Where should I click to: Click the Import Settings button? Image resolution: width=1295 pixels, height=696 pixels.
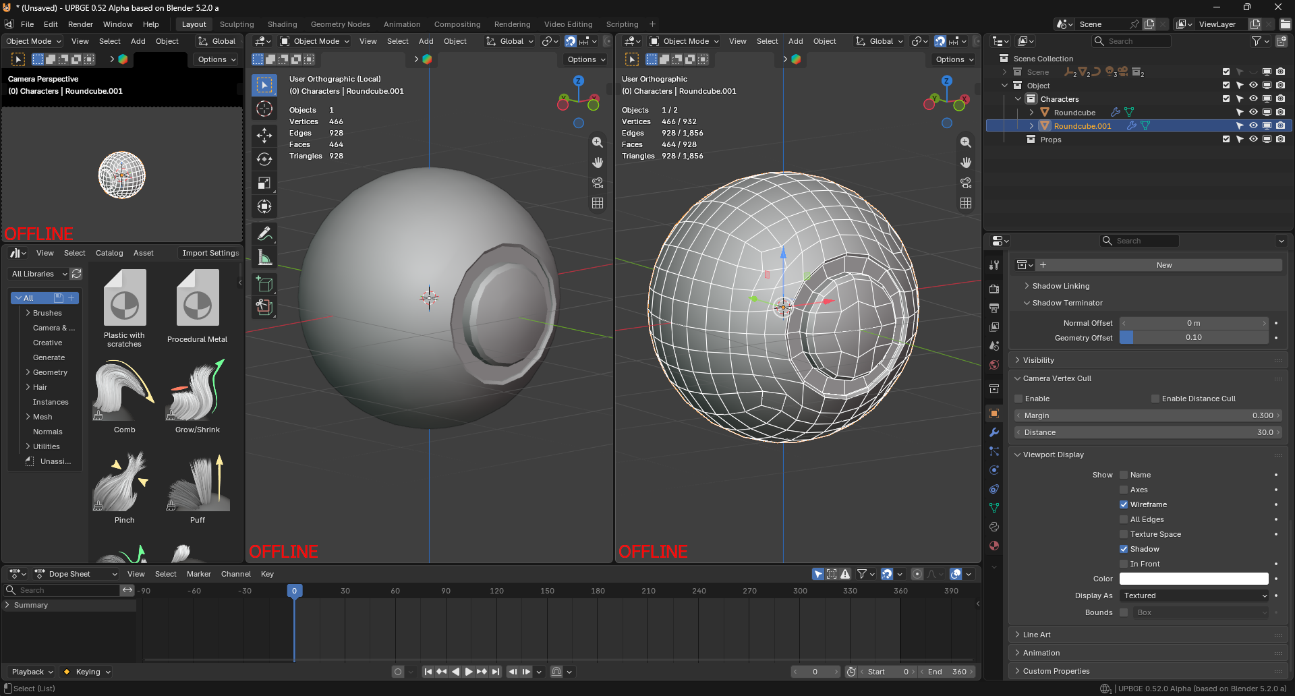click(x=210, y=253)
